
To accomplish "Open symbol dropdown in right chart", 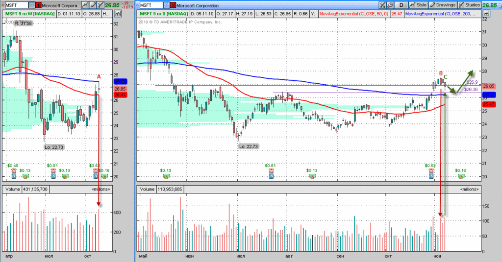I will click(167, 5).
